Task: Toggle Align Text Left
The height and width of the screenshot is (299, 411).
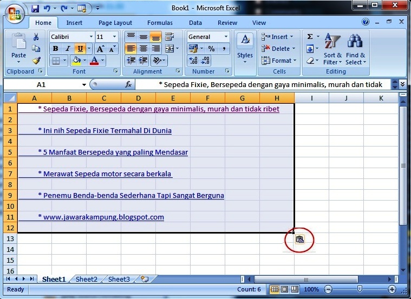Action: [131, 49]
